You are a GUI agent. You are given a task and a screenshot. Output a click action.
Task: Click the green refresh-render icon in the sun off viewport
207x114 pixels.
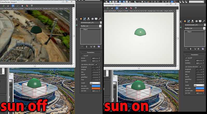tap(4, 6)
